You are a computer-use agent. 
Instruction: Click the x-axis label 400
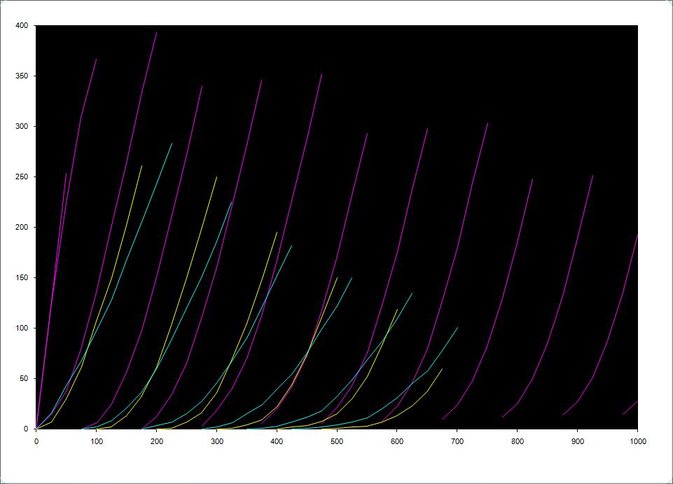pos(277,441)
